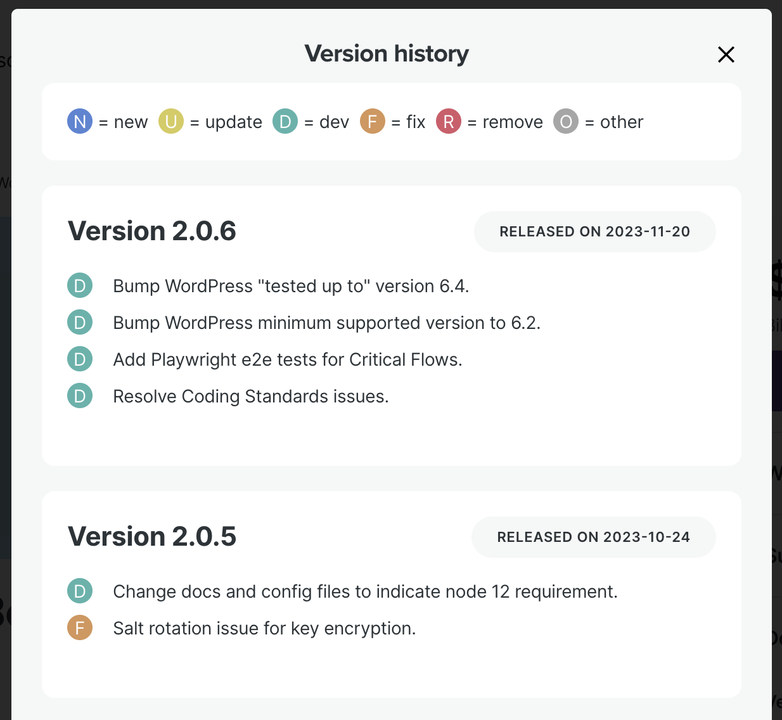
Task: Select the Version 2.0.5 heading
Action: point(152,536)
